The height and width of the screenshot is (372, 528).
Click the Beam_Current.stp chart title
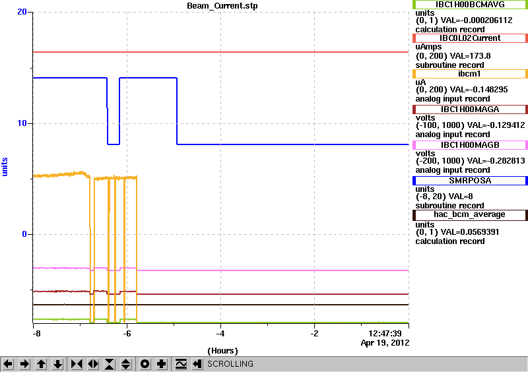222,6
